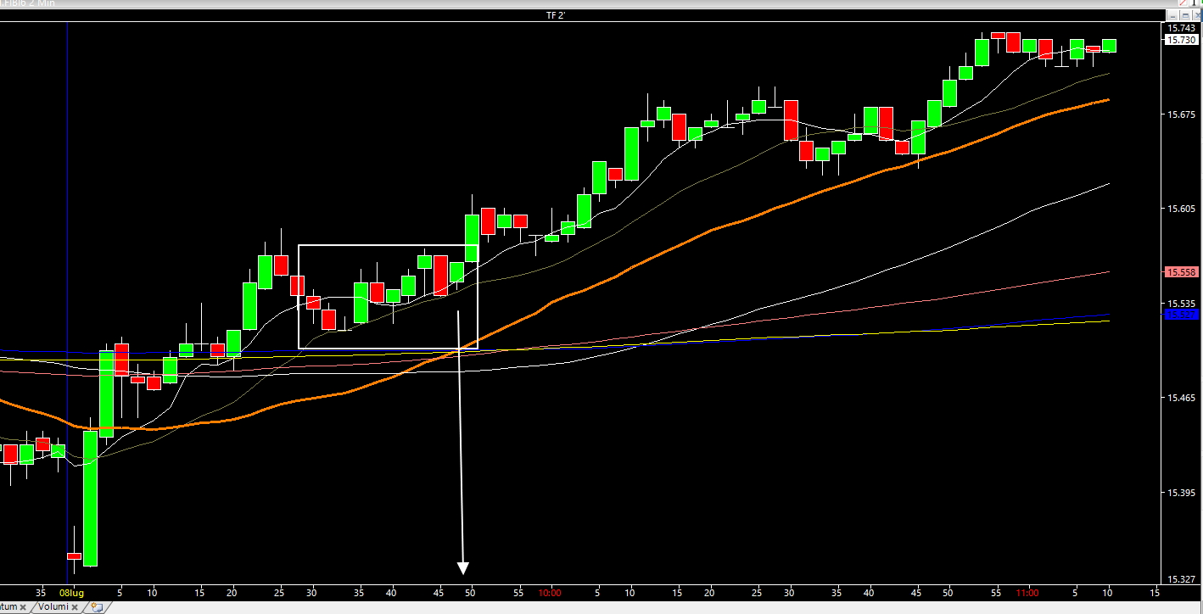Image resolution: width=1203 pixels, height=614 pixels.
Task: Click the 15.327 price axis label
Action: pos(1182,579)
